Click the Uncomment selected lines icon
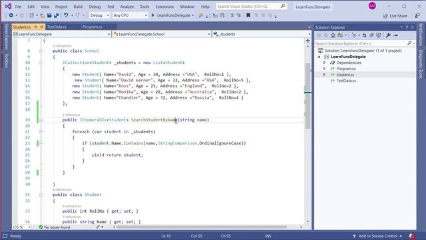The height and width of the screenshot is (240, 426). click(x=238, y=15)
